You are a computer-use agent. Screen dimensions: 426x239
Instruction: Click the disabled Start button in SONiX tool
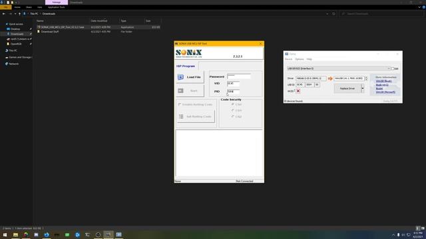coord(190,91)
